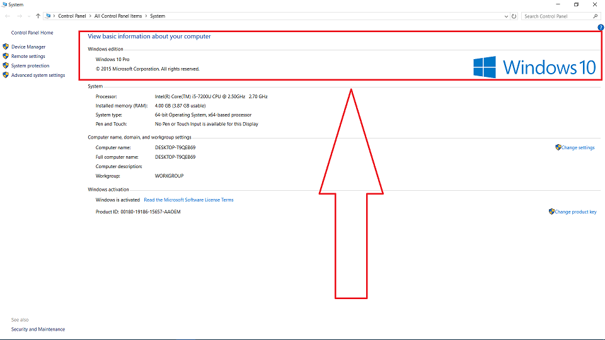Open Device Manager link
This screenshot has width=605, height=340.
pyautogui.click(x=28, y=47)
